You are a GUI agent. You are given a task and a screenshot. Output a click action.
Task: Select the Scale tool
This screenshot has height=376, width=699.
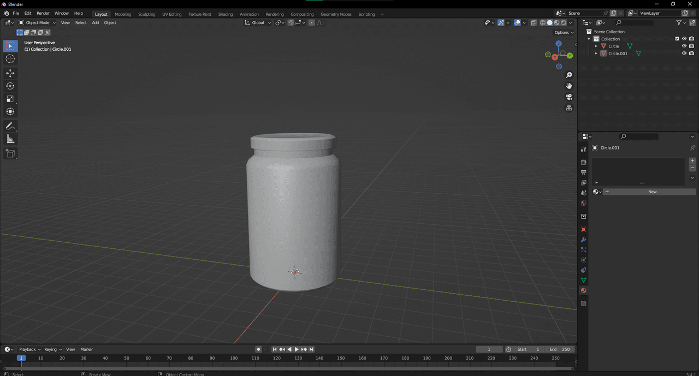point(10,99)
